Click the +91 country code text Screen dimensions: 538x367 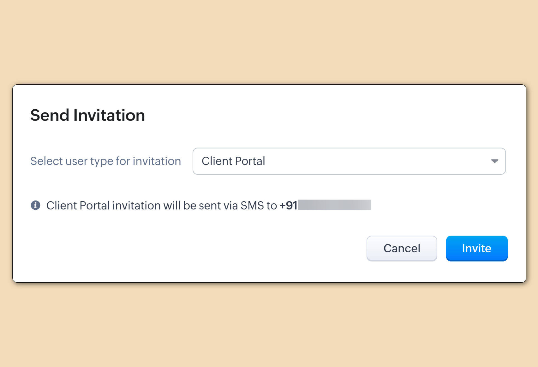pyautogui.click(x=288, y=206)
